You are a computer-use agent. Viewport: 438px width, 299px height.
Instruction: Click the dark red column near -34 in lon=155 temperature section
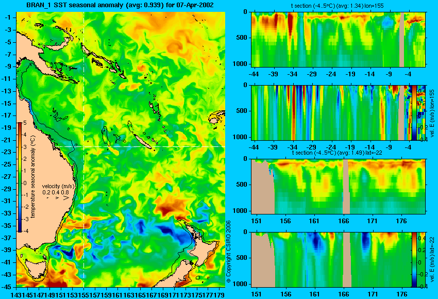(x=291, y=24)
